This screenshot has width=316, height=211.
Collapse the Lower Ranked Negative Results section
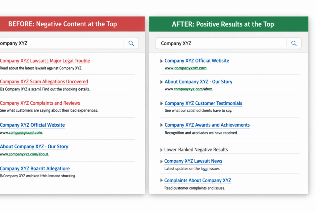coord(162,150)
